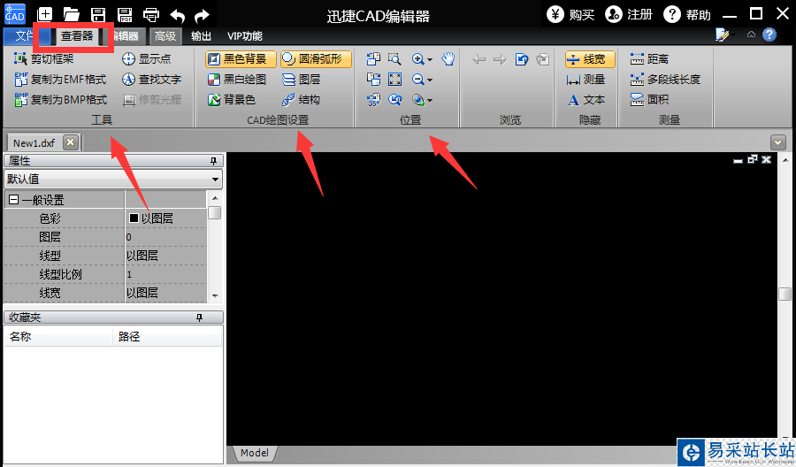Open the 文件 file menu
This screenshot has width=796, height=467.
pos(25,36)
